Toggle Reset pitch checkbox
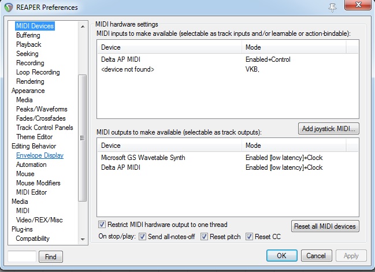375x272 pixels. [x=204, y=237]
